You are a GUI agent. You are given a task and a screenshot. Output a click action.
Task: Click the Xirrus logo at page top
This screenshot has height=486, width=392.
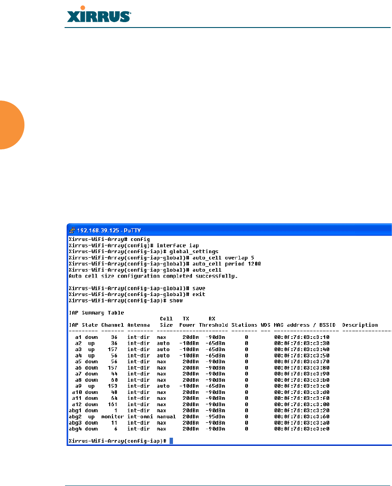(x=99, y=14)
